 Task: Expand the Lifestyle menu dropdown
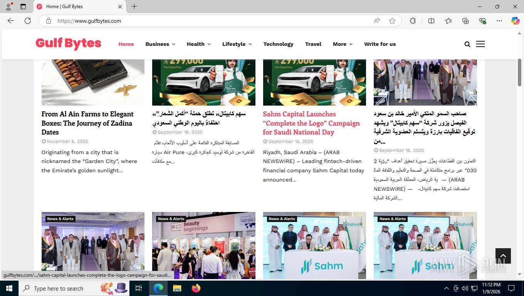click(237, 44)
